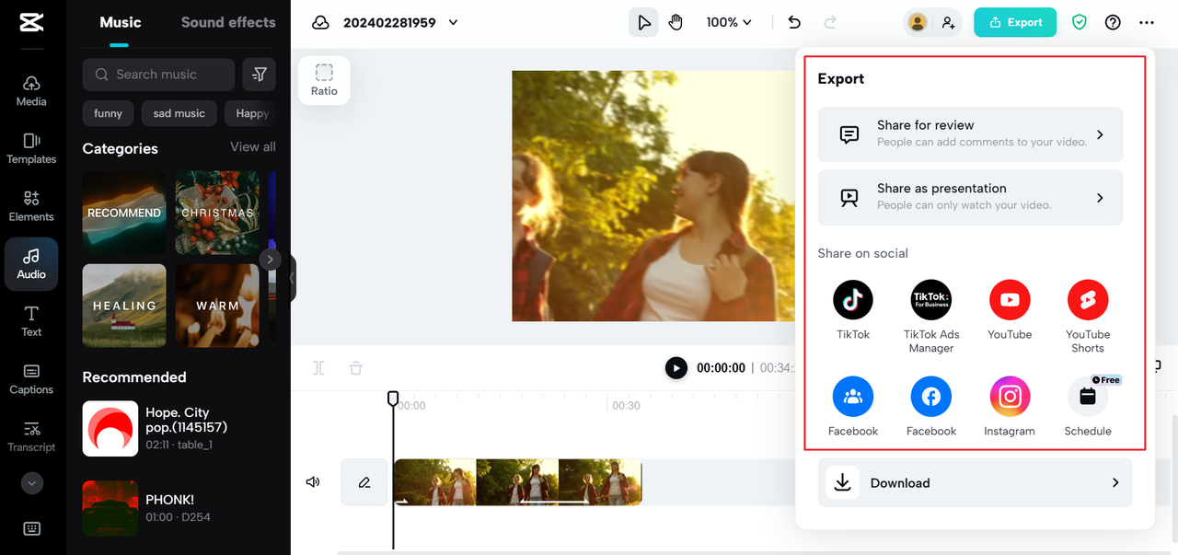Invite collaborator with add-person icon
1178x555 pixels.
tap(948, 22)
